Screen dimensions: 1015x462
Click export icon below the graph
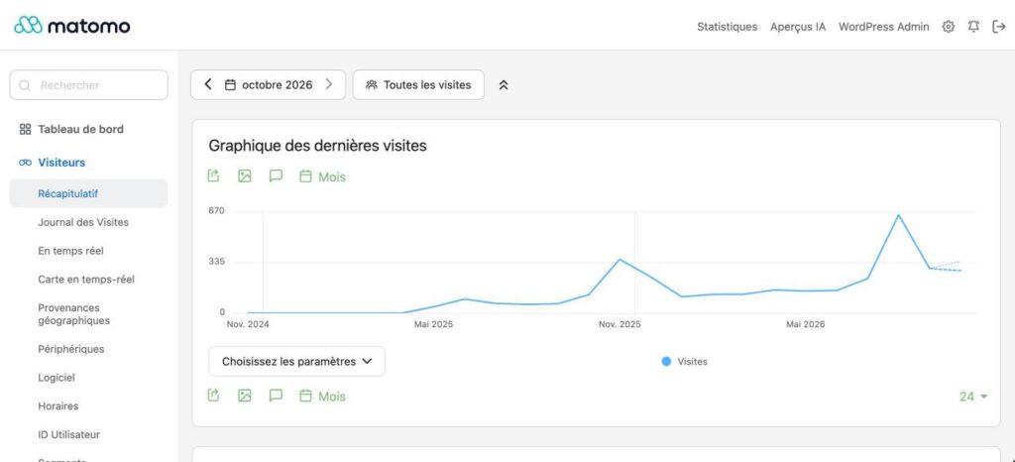(214, 396)
